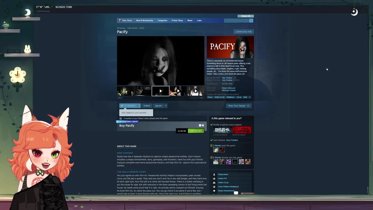The height and width of the screenshot is (210, 373).
Task: Click the All Games breadcrumb link
Action: 121,28
